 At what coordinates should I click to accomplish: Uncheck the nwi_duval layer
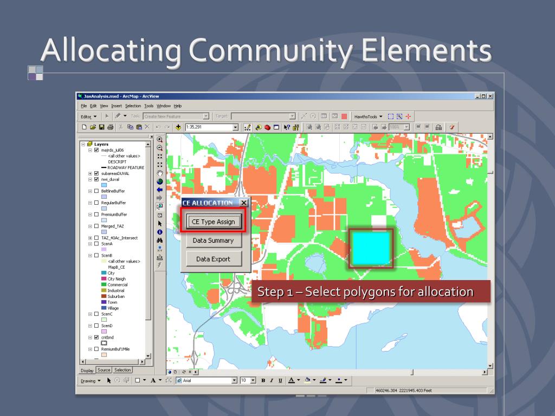tap(96, 179)
